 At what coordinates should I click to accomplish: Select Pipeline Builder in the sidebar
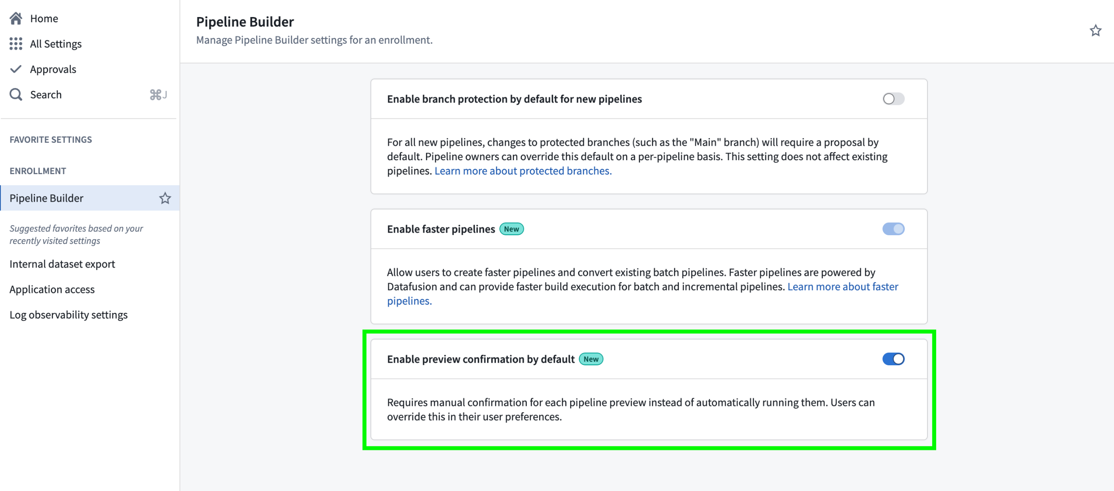pyautogui.click(x=46, y=198)
